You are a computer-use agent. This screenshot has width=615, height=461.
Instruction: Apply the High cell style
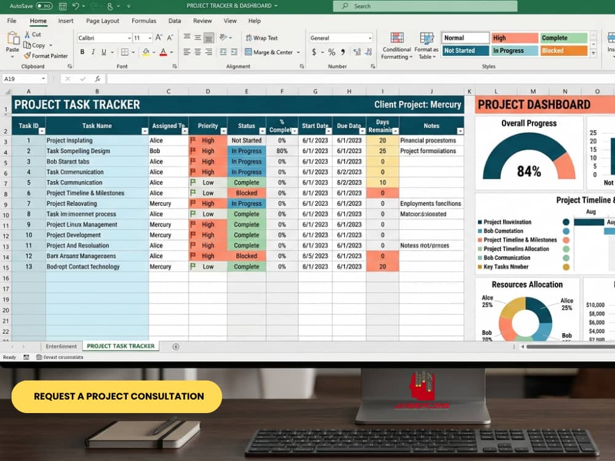[x=515, y=37]
